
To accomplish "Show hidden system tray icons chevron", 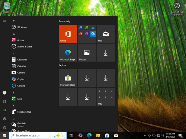I will tap(145, 135).
